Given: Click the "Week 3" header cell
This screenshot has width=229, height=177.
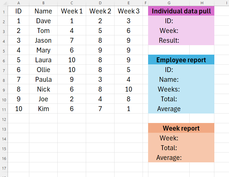Looking at the screenshot, I should point(129,11).
